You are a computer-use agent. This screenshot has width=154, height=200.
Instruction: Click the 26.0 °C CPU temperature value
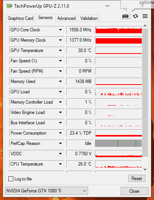pyautogui.click(x=80, y=164)
